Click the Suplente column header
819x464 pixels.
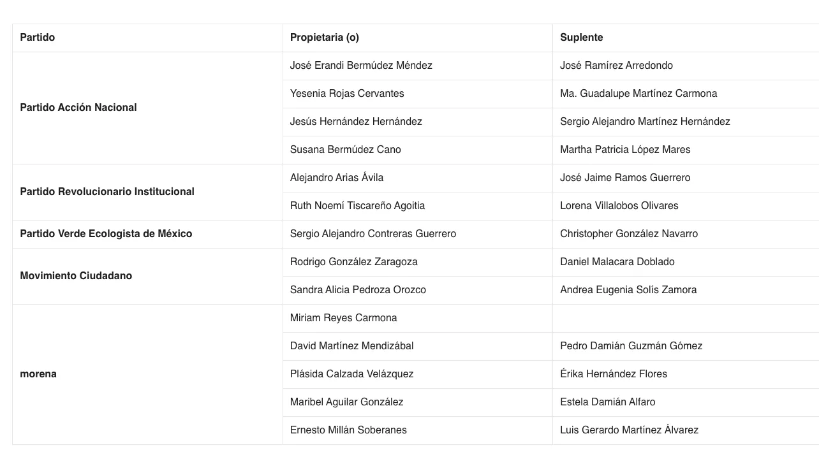pos(582,38)
